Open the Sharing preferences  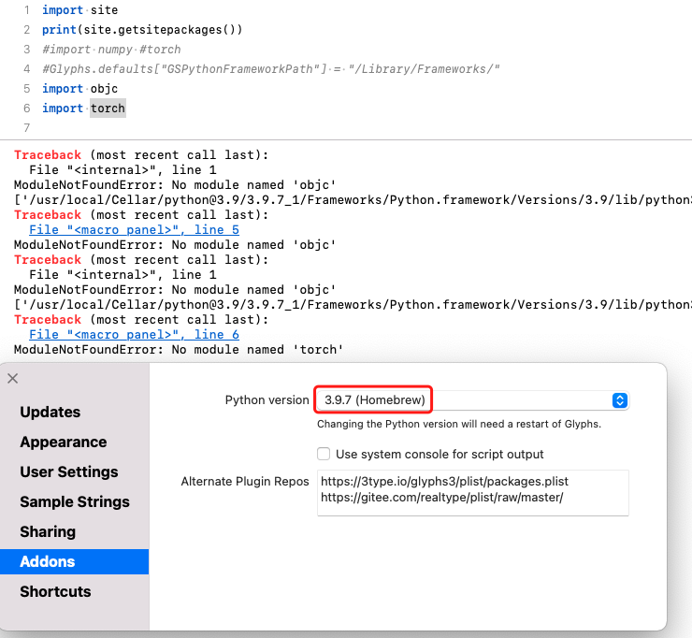(47, 532)
